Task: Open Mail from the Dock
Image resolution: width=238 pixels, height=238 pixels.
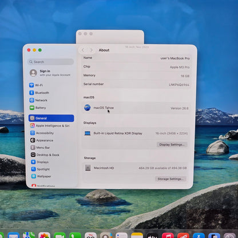Action: tap(13, 236)
